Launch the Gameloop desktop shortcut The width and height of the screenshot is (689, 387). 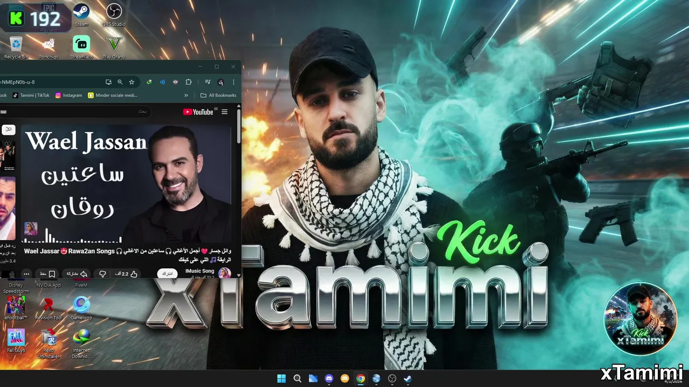click(x=81, y=309)
